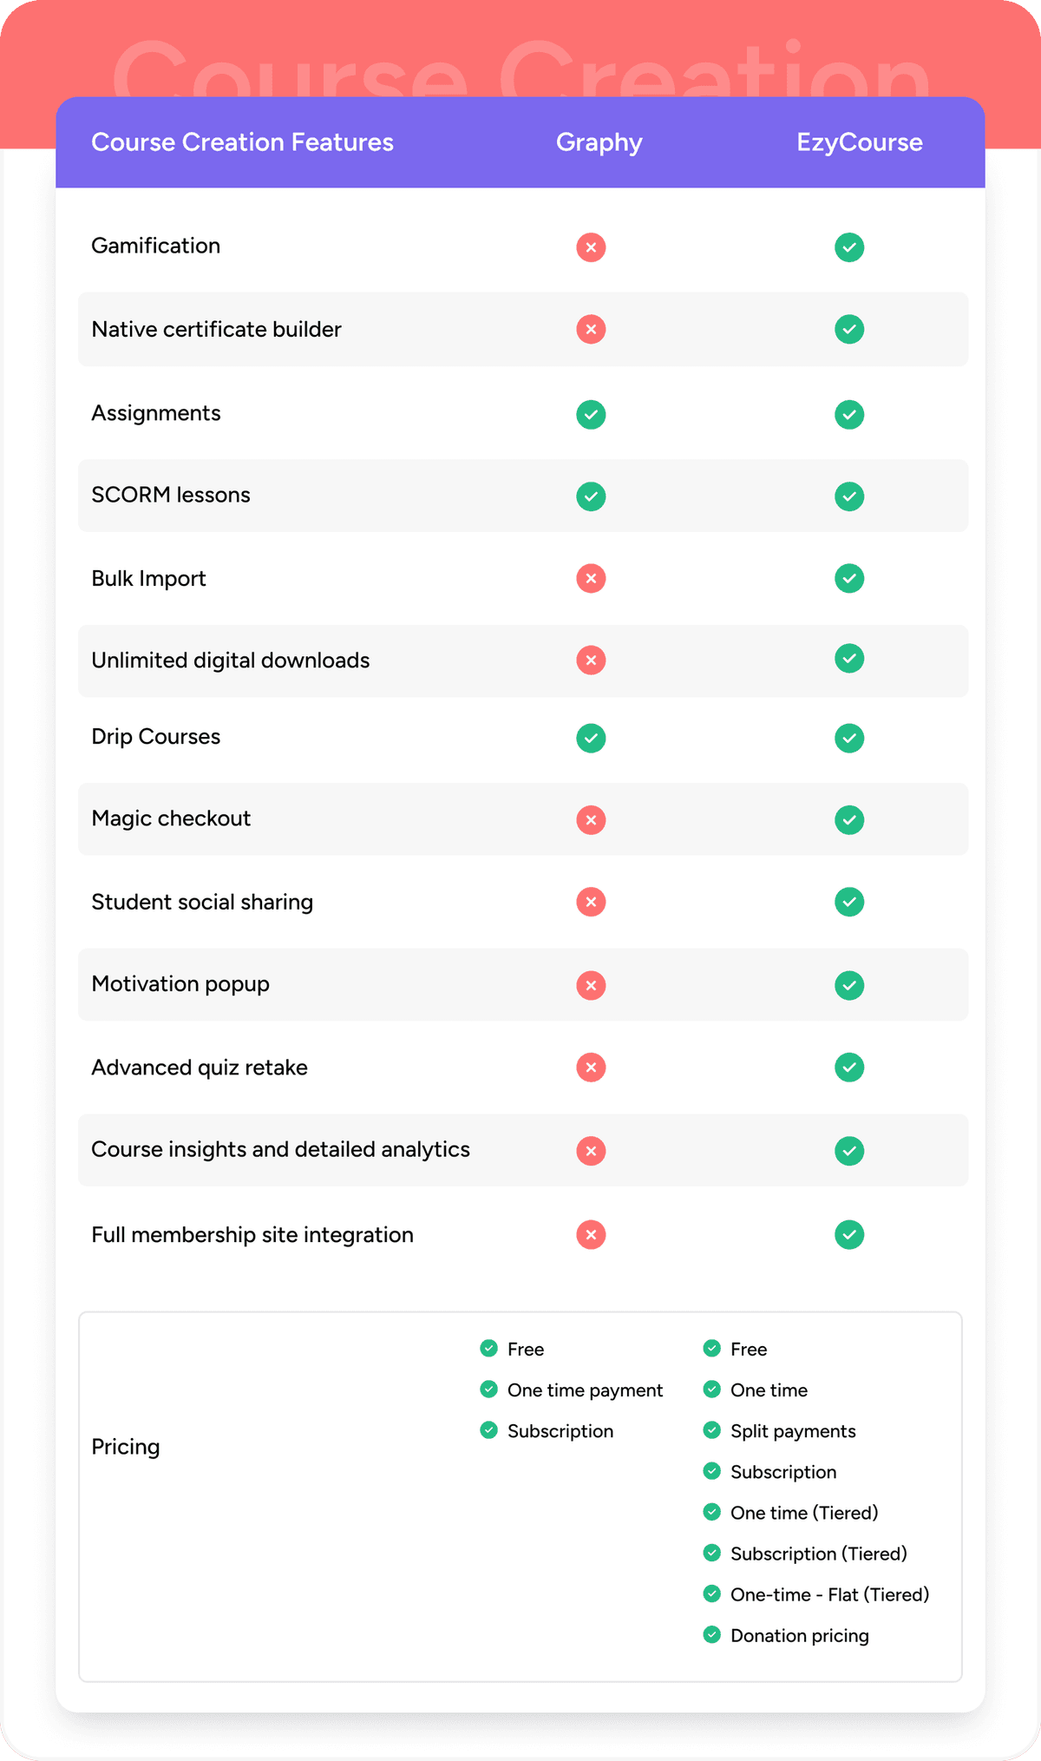Click Graphy's red cross for Native certificate builder
The image size is (1041, 1761).
coord(591,330)
